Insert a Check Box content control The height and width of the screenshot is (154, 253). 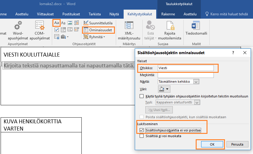click(57, 30)
